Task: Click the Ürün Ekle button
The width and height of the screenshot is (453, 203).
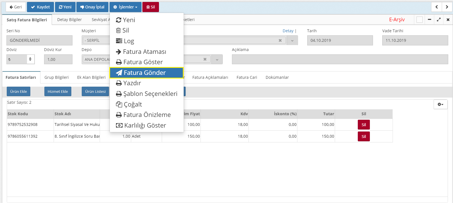Action: click(x=19, y=91)
